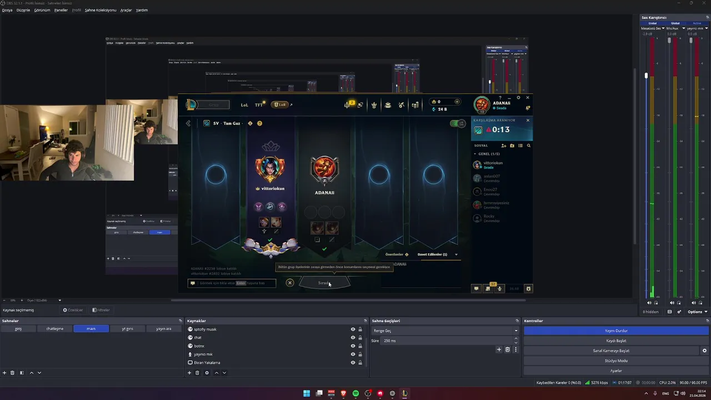Open the Düzenle menu
Viewport: 711px width, 400px height.
pyautogui.click(x=23, y=10)
